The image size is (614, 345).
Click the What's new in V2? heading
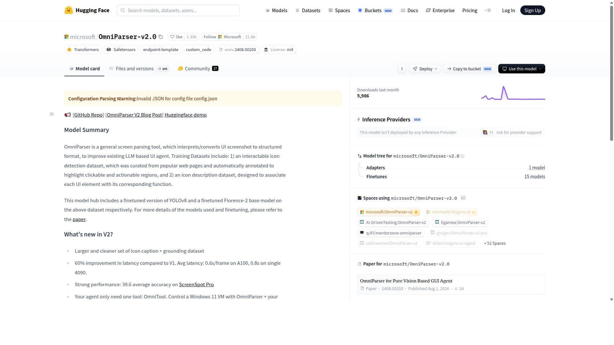tap(88, 234)
